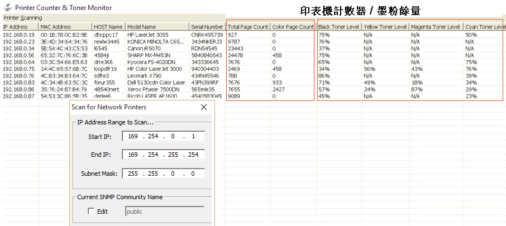
Task: Click the Xerox Phaser 7500DN model cell
Action: [x=153, y=89]
